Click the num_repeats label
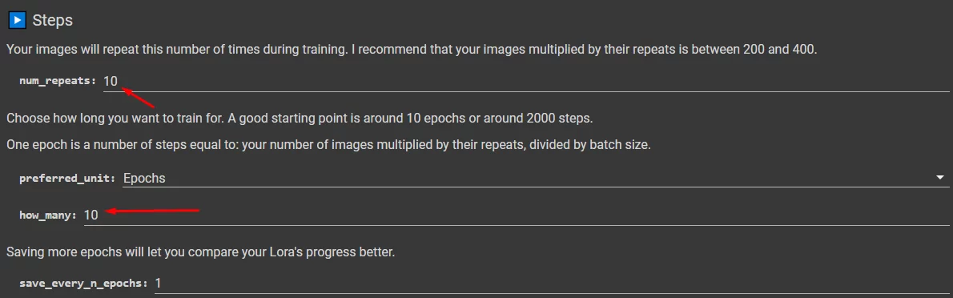Viewport: 953px width, 298px height. tap(58, 81)
